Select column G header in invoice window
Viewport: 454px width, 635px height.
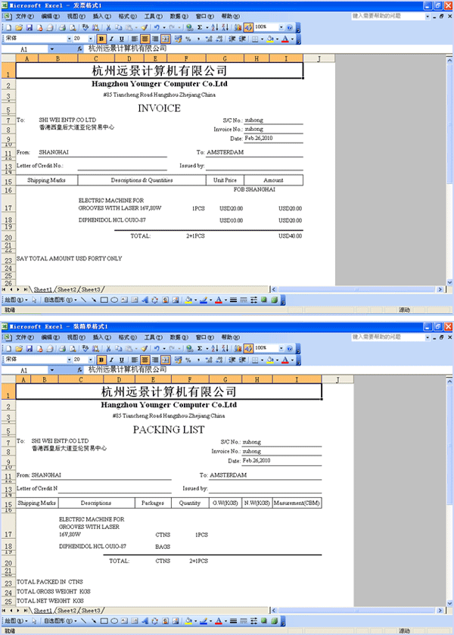pyautogui.click(x=225, y=58)
